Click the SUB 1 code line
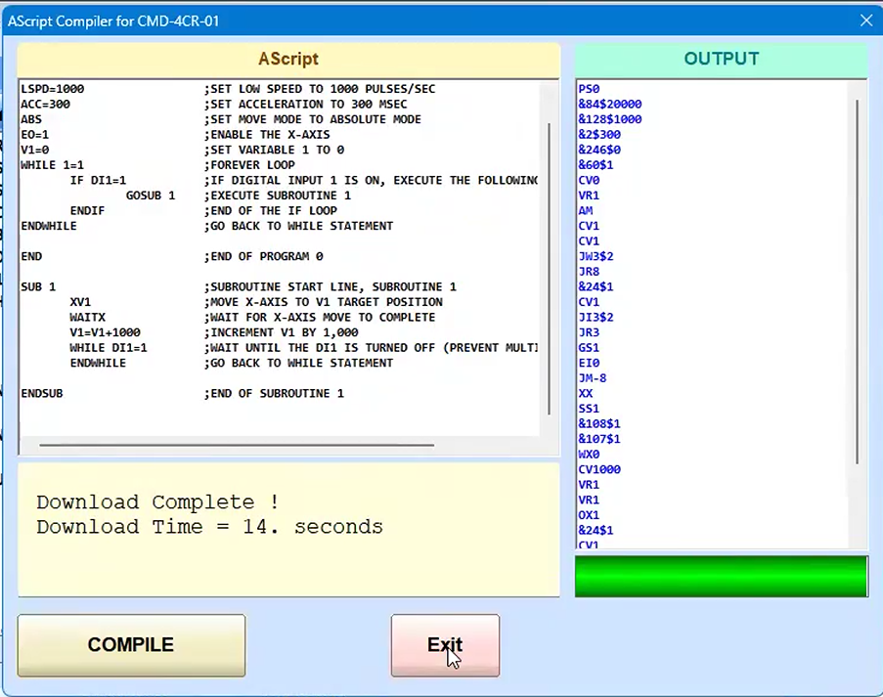883x697 pixels. pyautogui.click(x=38, y=286)
